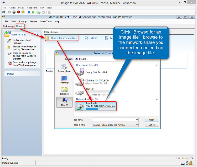
Task: Open the Clipboard menu
Action: pyautogui.click(x=32, y=8)
